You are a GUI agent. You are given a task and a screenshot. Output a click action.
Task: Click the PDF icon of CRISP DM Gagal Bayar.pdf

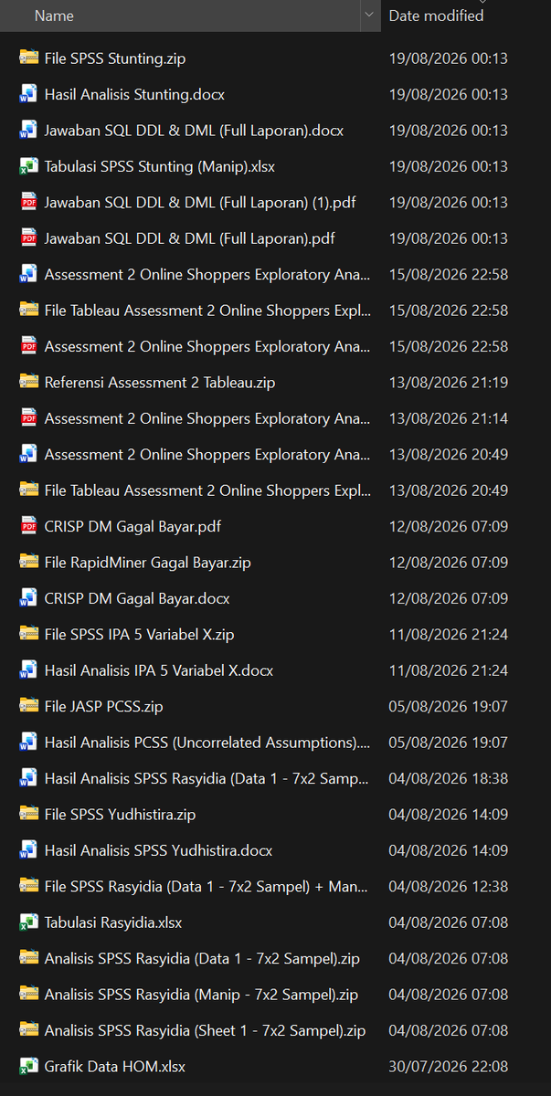[x=28, y=526]
